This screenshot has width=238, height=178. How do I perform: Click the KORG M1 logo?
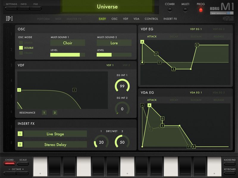(x=222, y=8)
